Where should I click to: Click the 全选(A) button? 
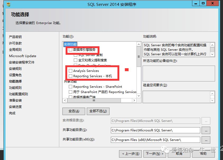pyautogui.click(x=74, y=111)
